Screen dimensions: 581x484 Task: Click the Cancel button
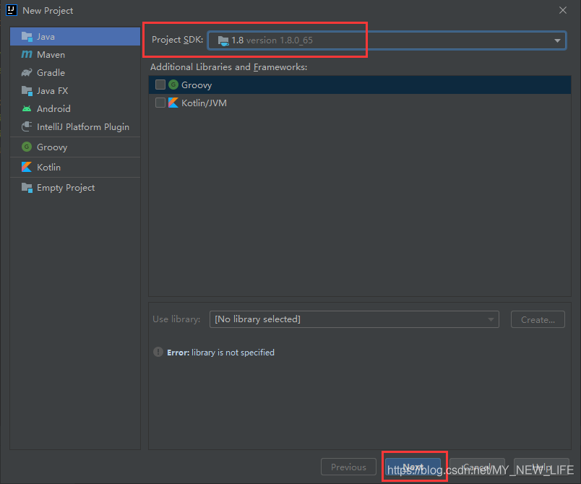[x=477, y=467]
